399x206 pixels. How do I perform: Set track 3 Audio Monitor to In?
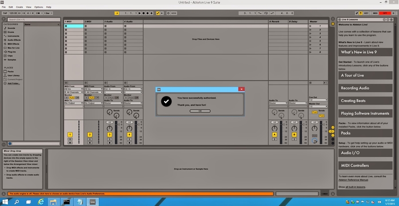tap(106, 97)
